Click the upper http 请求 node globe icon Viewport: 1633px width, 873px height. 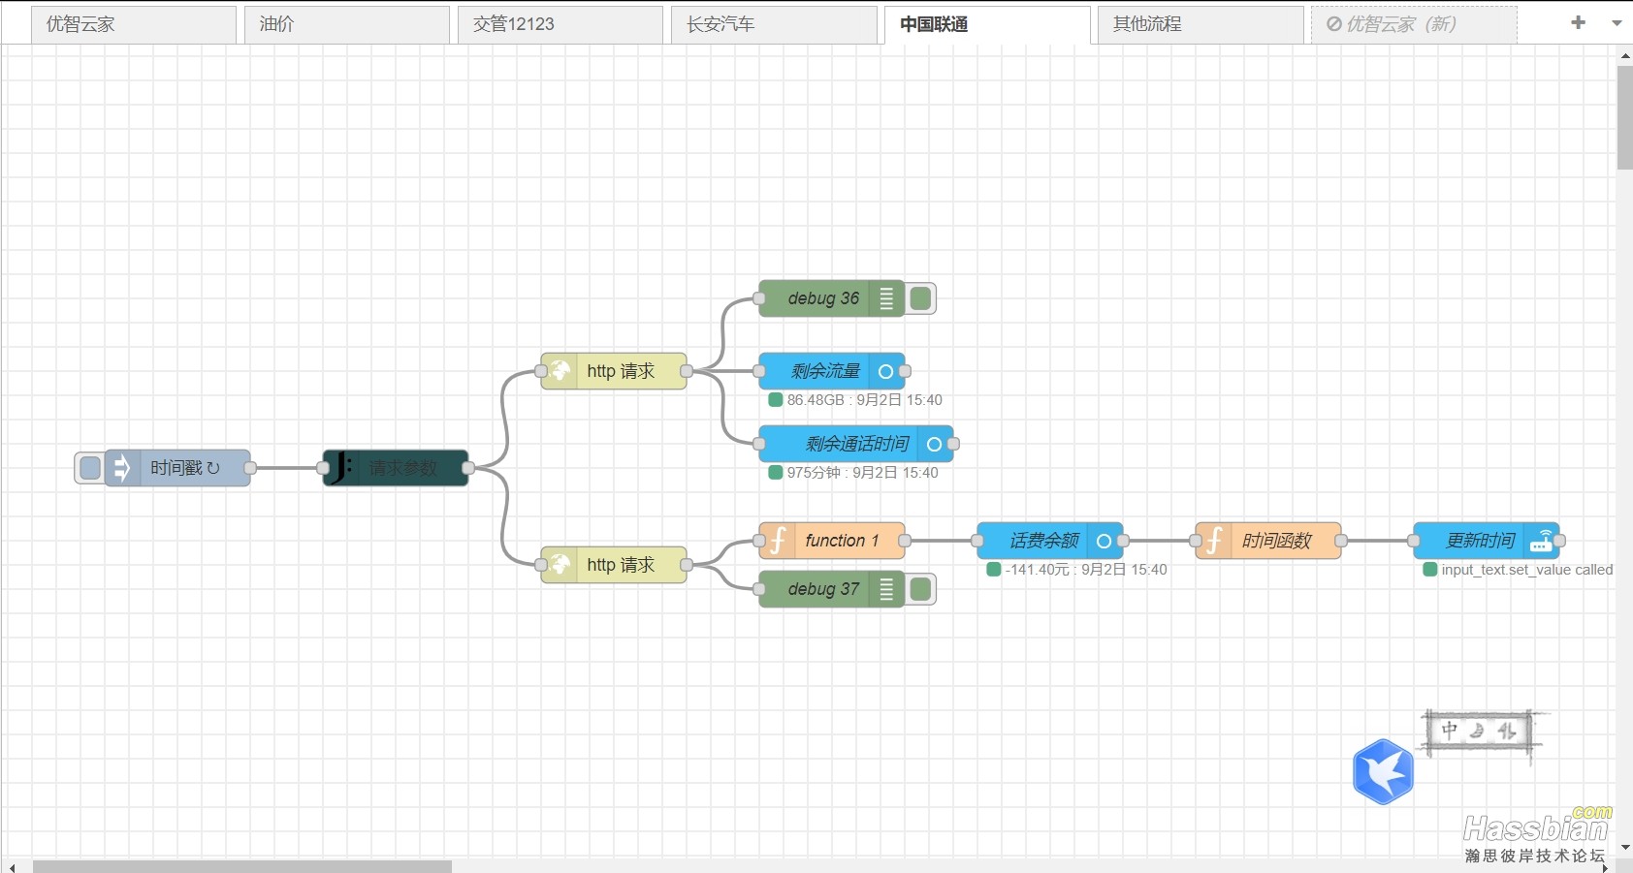coord(560,371)
